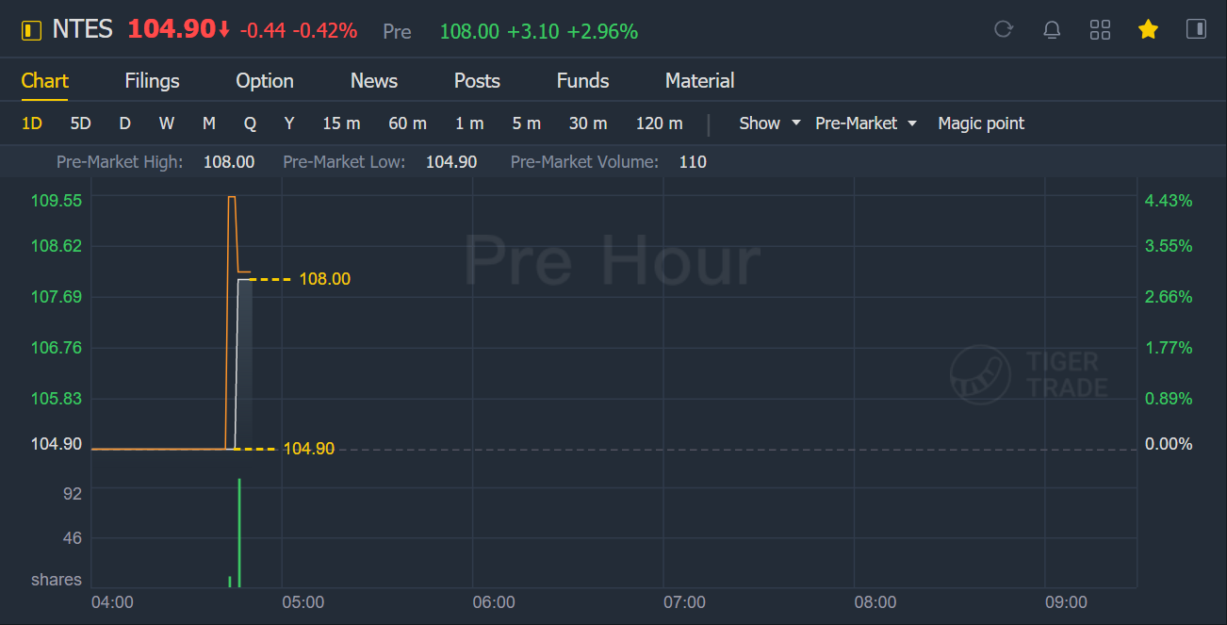Open the News tab
The width and height of the screenshot is (1227, 625).
point(374,81)
